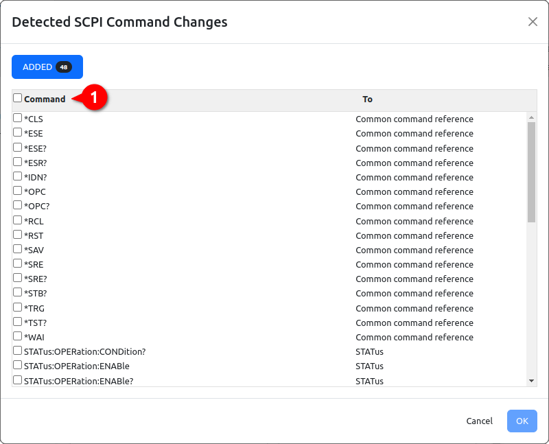Close the Detected SCPI Command Changes dialog

533,22
